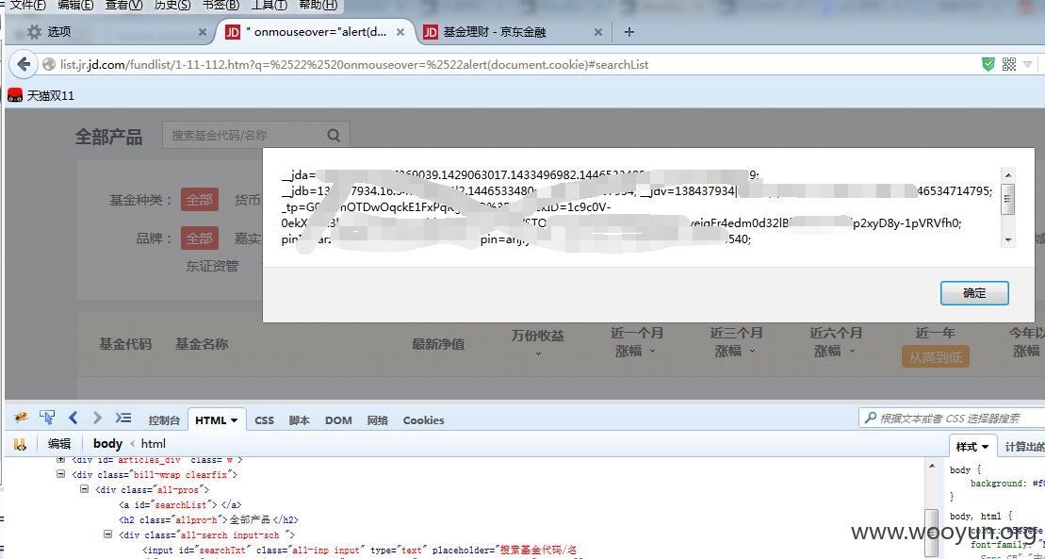
Task: Click the Firebug break on mutate icon
Action: coord(20,444)
